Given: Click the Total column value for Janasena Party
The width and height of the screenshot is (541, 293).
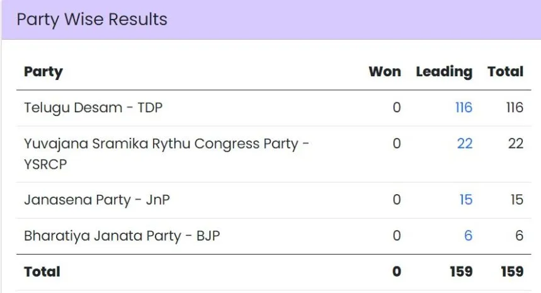Looking at the screenshot, I should tap(517, 200).
